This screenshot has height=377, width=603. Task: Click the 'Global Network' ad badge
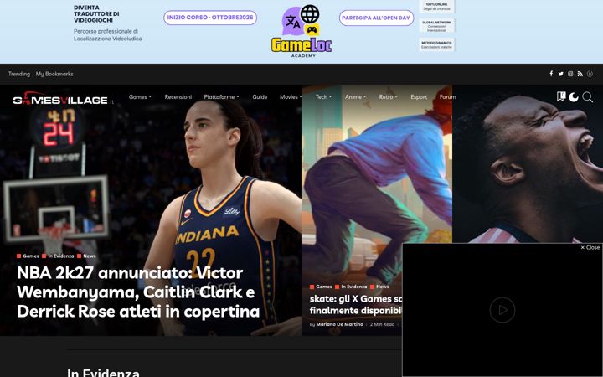tap(437, 26)
